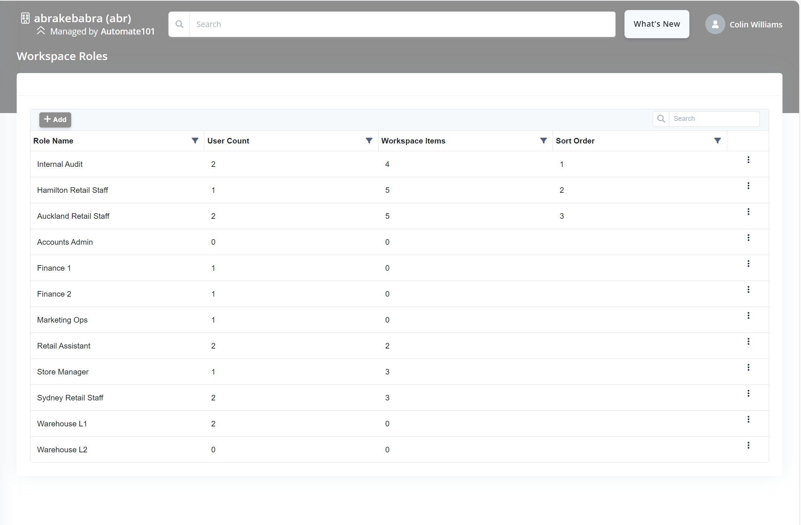The width and height of the screenshot is (801, 525).
Task: Open the What's New panel
Action: coord(657,24)
